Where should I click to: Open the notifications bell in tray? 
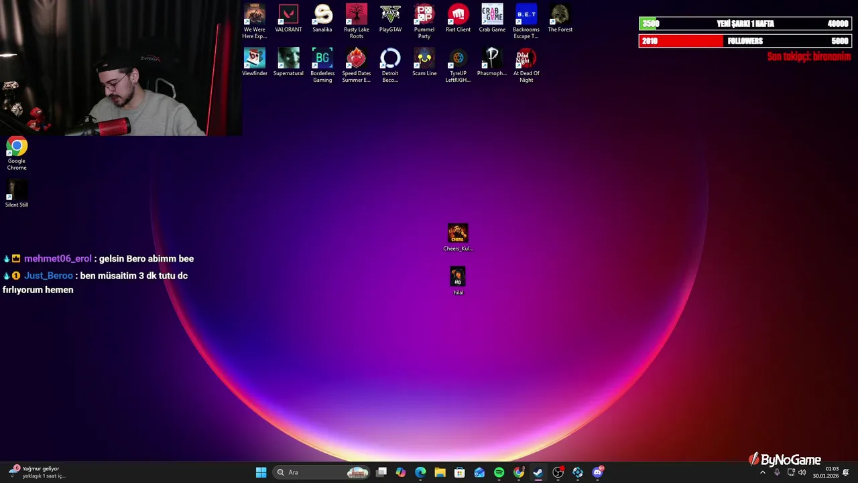click(x=846, y=472)
